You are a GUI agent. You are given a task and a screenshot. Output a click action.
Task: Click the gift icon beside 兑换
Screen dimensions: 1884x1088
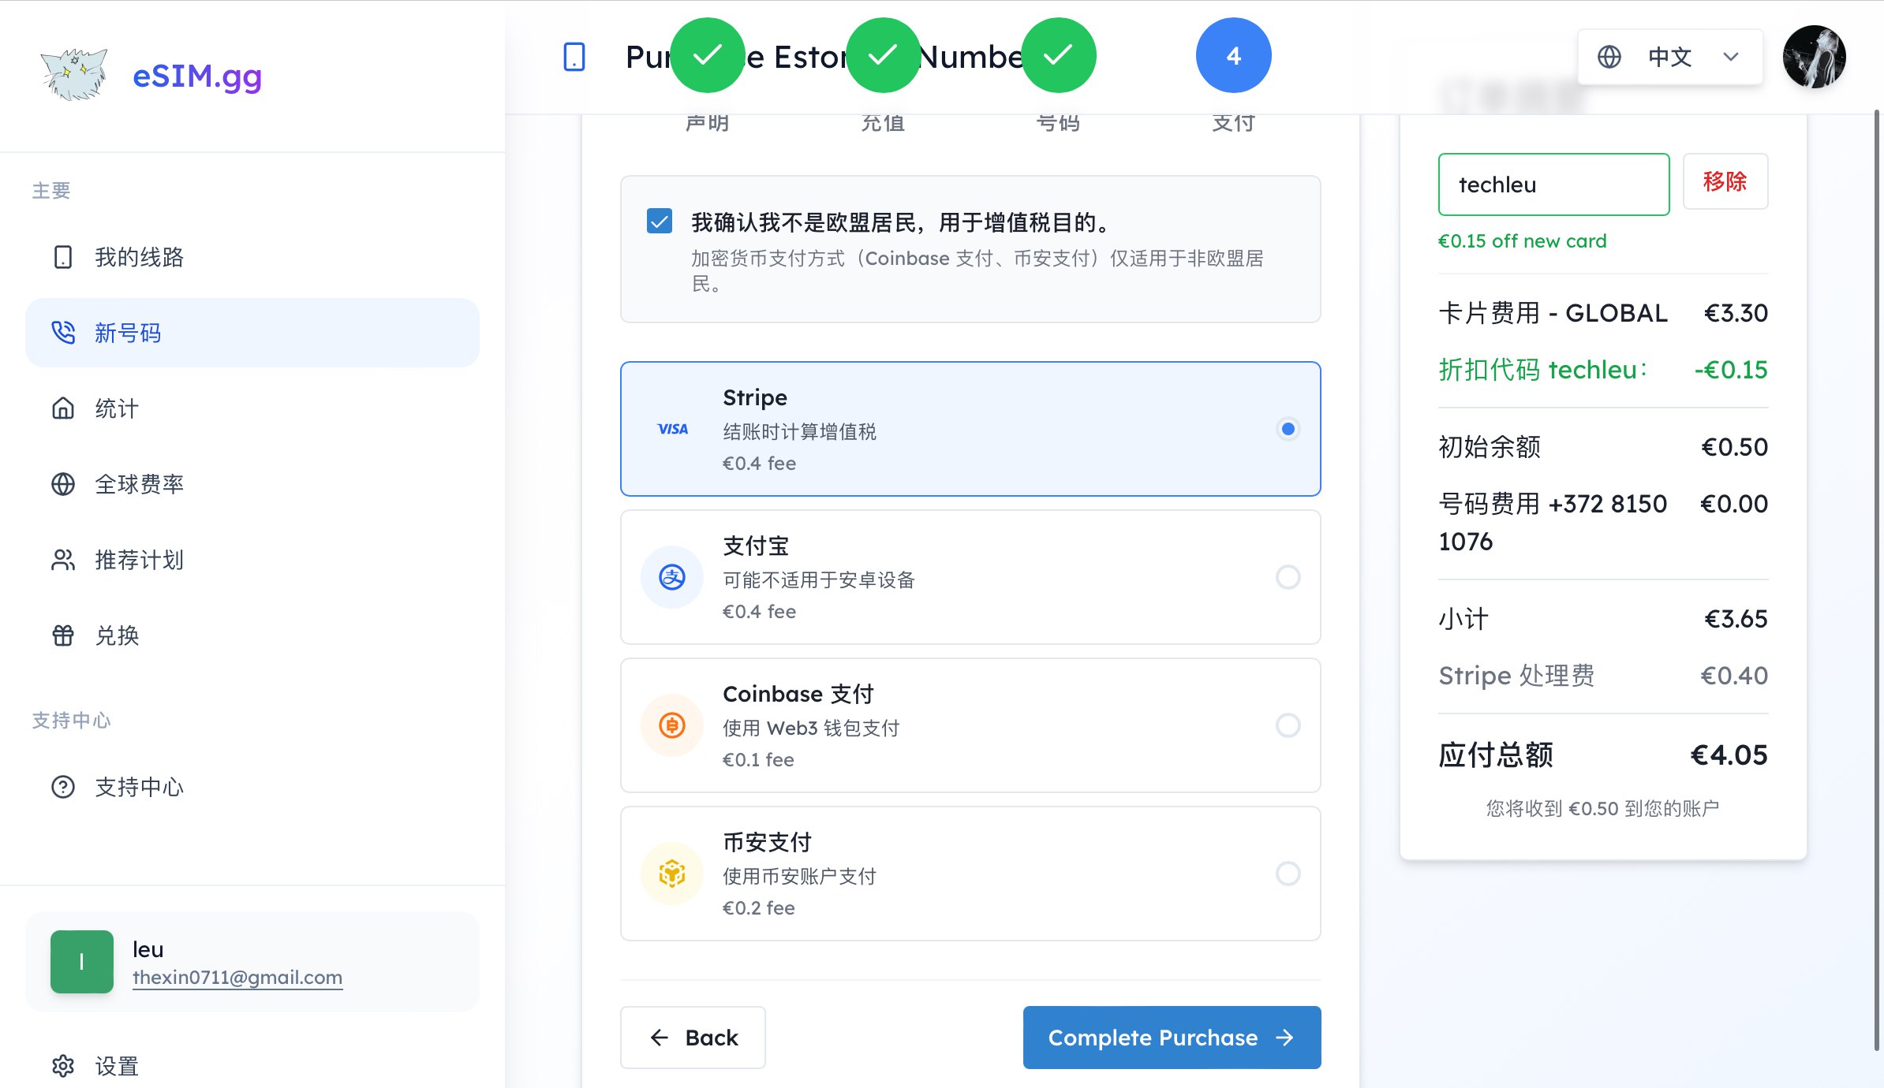click(x=63, y=635)
